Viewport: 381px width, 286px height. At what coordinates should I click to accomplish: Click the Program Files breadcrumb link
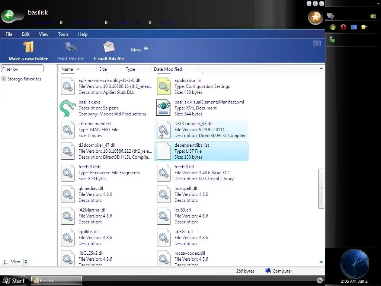click(127, 22)
